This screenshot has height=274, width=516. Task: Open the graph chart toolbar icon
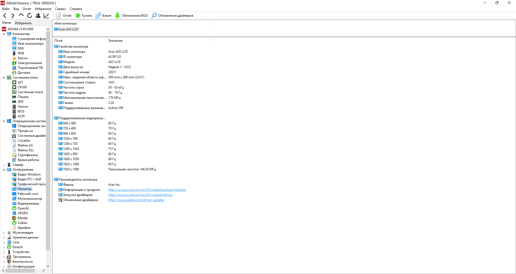[x=46, y=16]
